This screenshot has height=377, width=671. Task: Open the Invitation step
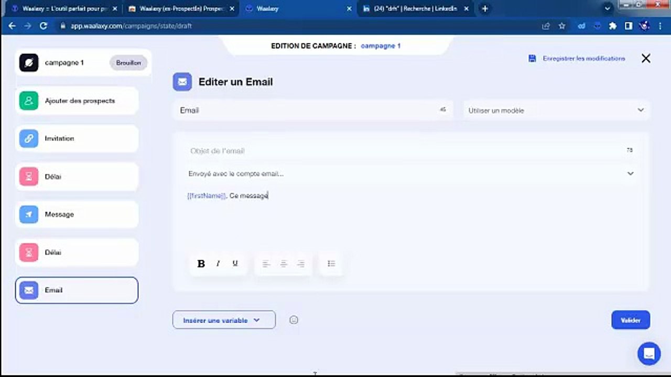(77, 139)
